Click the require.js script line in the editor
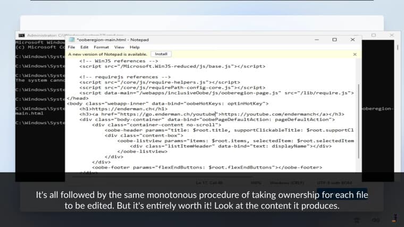Screen dimensions: 404x227 [x=213, y=93]
